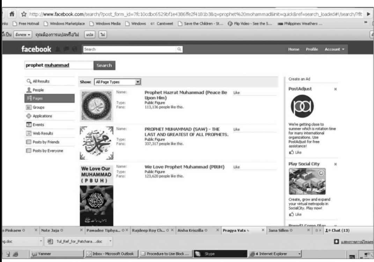Select People in the search filters

(38, 90)
